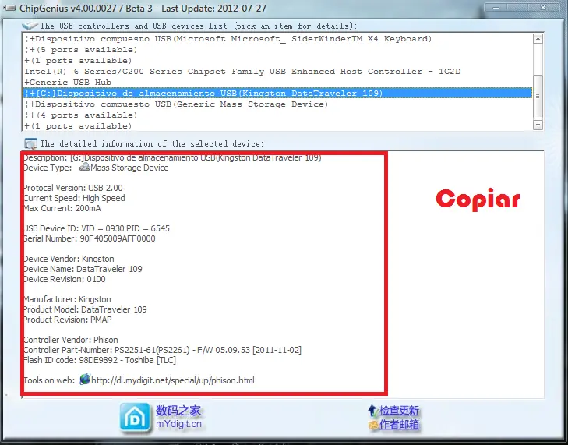
Task: Click the author-mail envelope icon (作者邮箱)
Action: [373, 424]
